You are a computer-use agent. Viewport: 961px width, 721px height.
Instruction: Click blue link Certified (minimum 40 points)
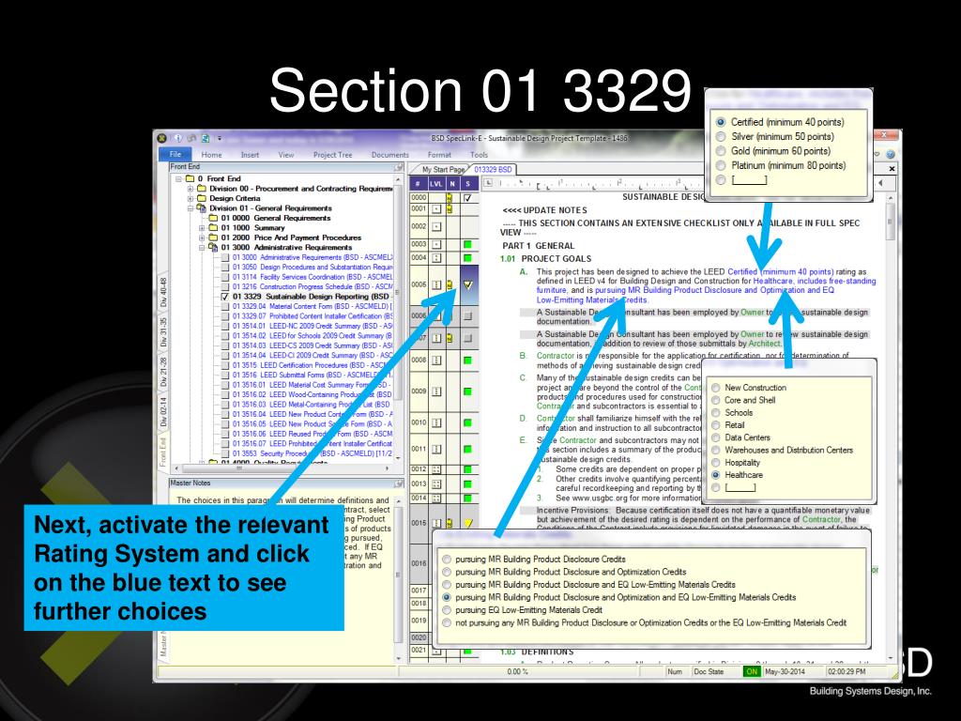(x=780, y=271)
